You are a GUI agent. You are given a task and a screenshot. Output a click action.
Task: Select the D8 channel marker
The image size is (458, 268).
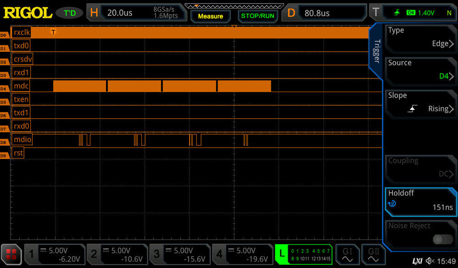click(4, 142)
